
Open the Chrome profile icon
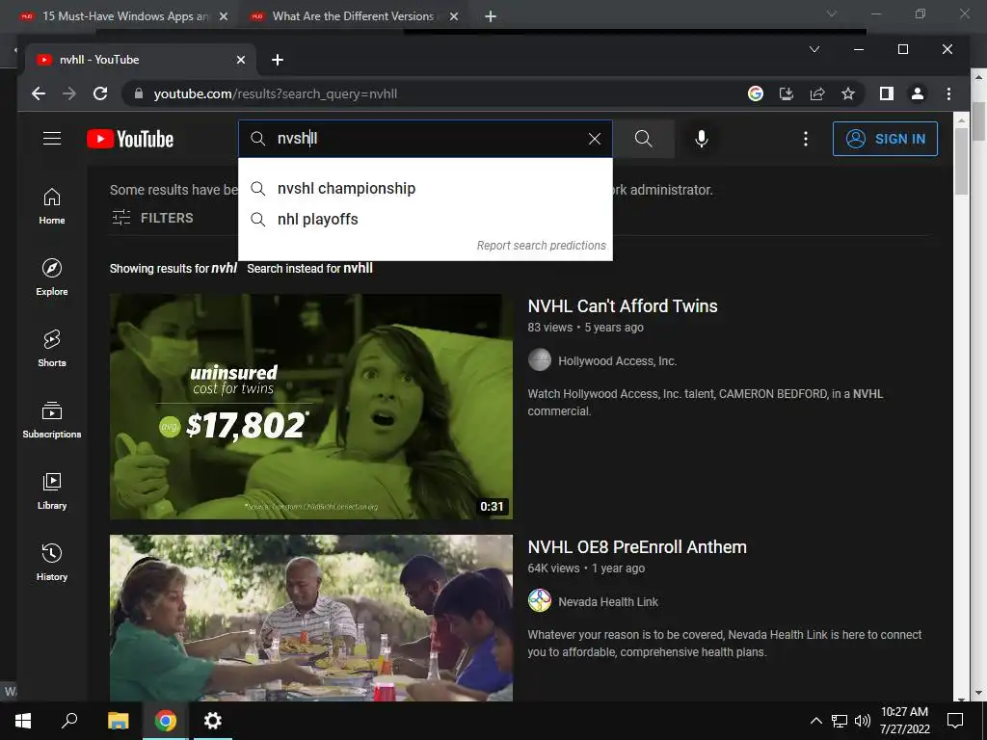918,93
